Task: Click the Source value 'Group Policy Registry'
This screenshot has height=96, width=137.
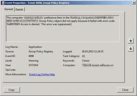Action: (x=41, y=51)
